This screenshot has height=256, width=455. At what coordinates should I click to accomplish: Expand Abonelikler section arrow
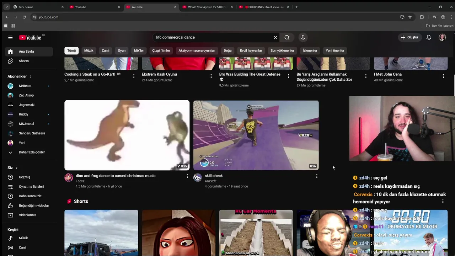click(31, 76)
